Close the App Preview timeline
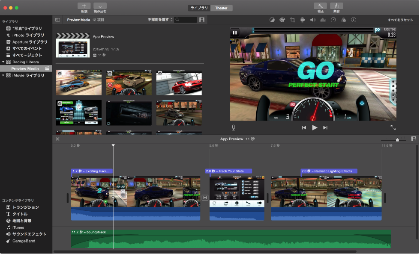The width and height of the screenshot is (420, 254). coord(57,139)
